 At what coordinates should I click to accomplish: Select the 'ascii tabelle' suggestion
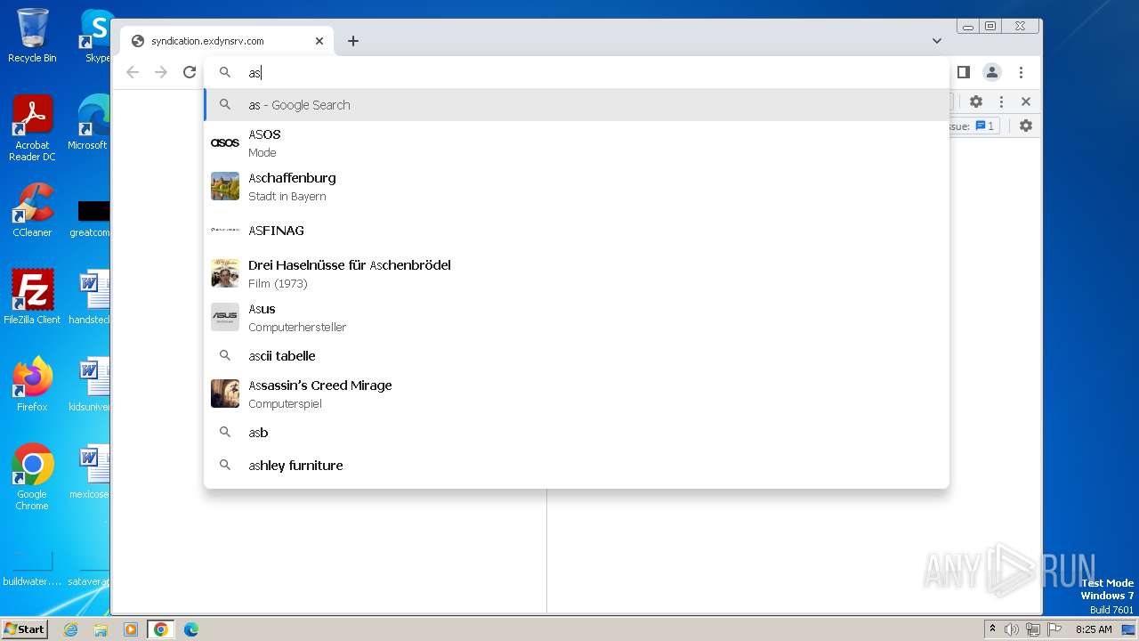[x=577, y=355]
